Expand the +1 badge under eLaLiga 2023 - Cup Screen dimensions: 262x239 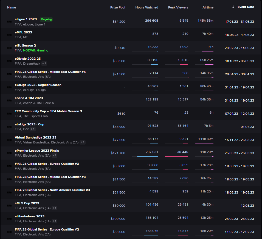(33, 129)
